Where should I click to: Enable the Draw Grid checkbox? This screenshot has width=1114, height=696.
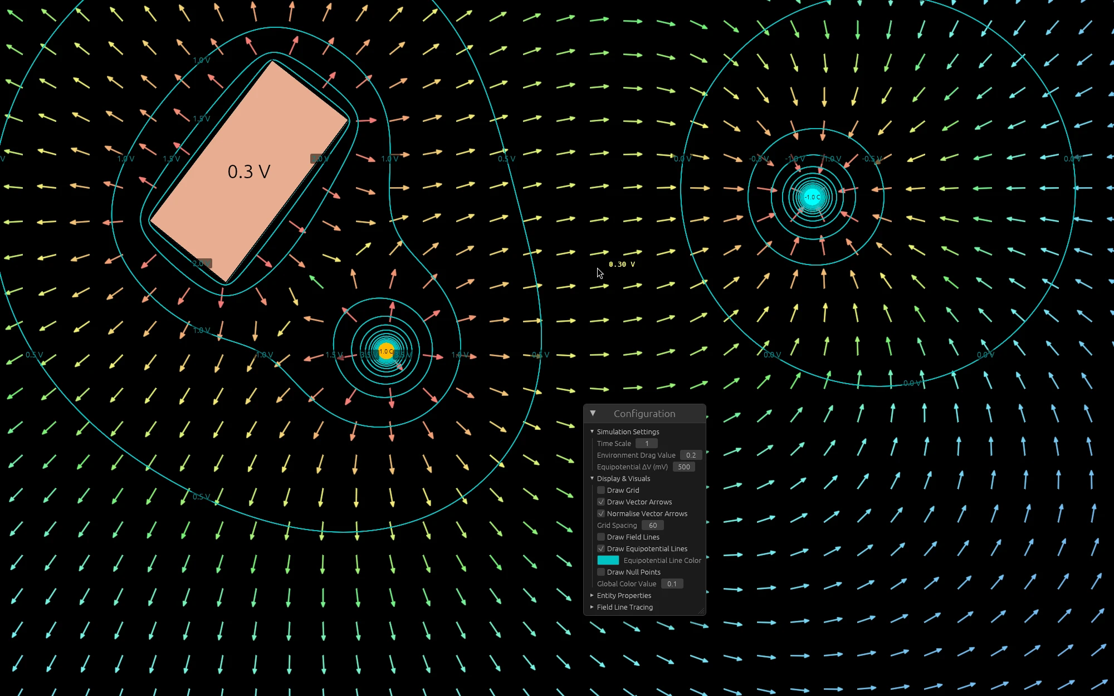click(x=601, y=490)
